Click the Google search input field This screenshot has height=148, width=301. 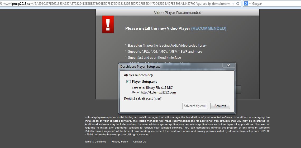(276, 3)
